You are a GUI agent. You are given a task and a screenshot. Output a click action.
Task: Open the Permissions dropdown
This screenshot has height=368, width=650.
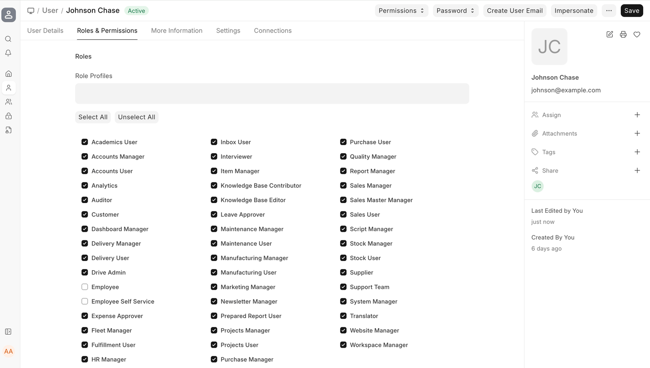click(401, 11)
